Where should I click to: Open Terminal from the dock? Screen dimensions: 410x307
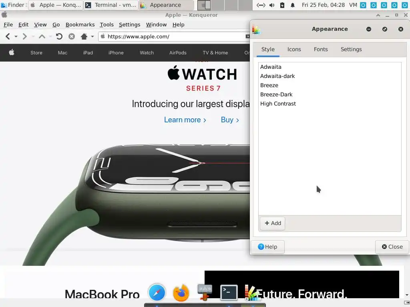tap(229, 292)
